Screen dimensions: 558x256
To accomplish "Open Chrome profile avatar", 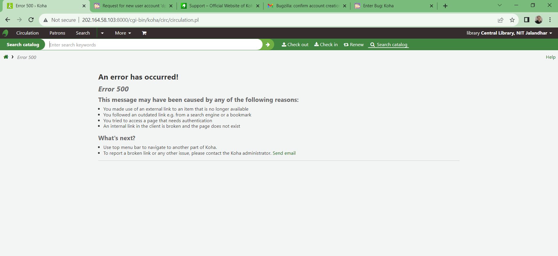I will (x=538, y=20).
